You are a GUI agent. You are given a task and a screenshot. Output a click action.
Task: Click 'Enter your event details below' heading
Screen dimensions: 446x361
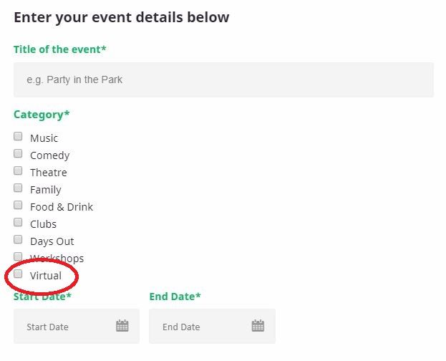[122, 17]
